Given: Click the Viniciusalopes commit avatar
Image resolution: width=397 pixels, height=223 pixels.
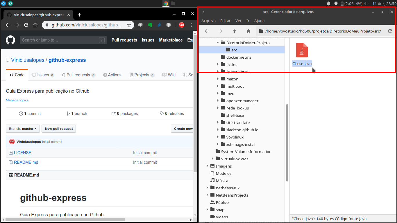Looking at the screenshot, I should point(12,142).
